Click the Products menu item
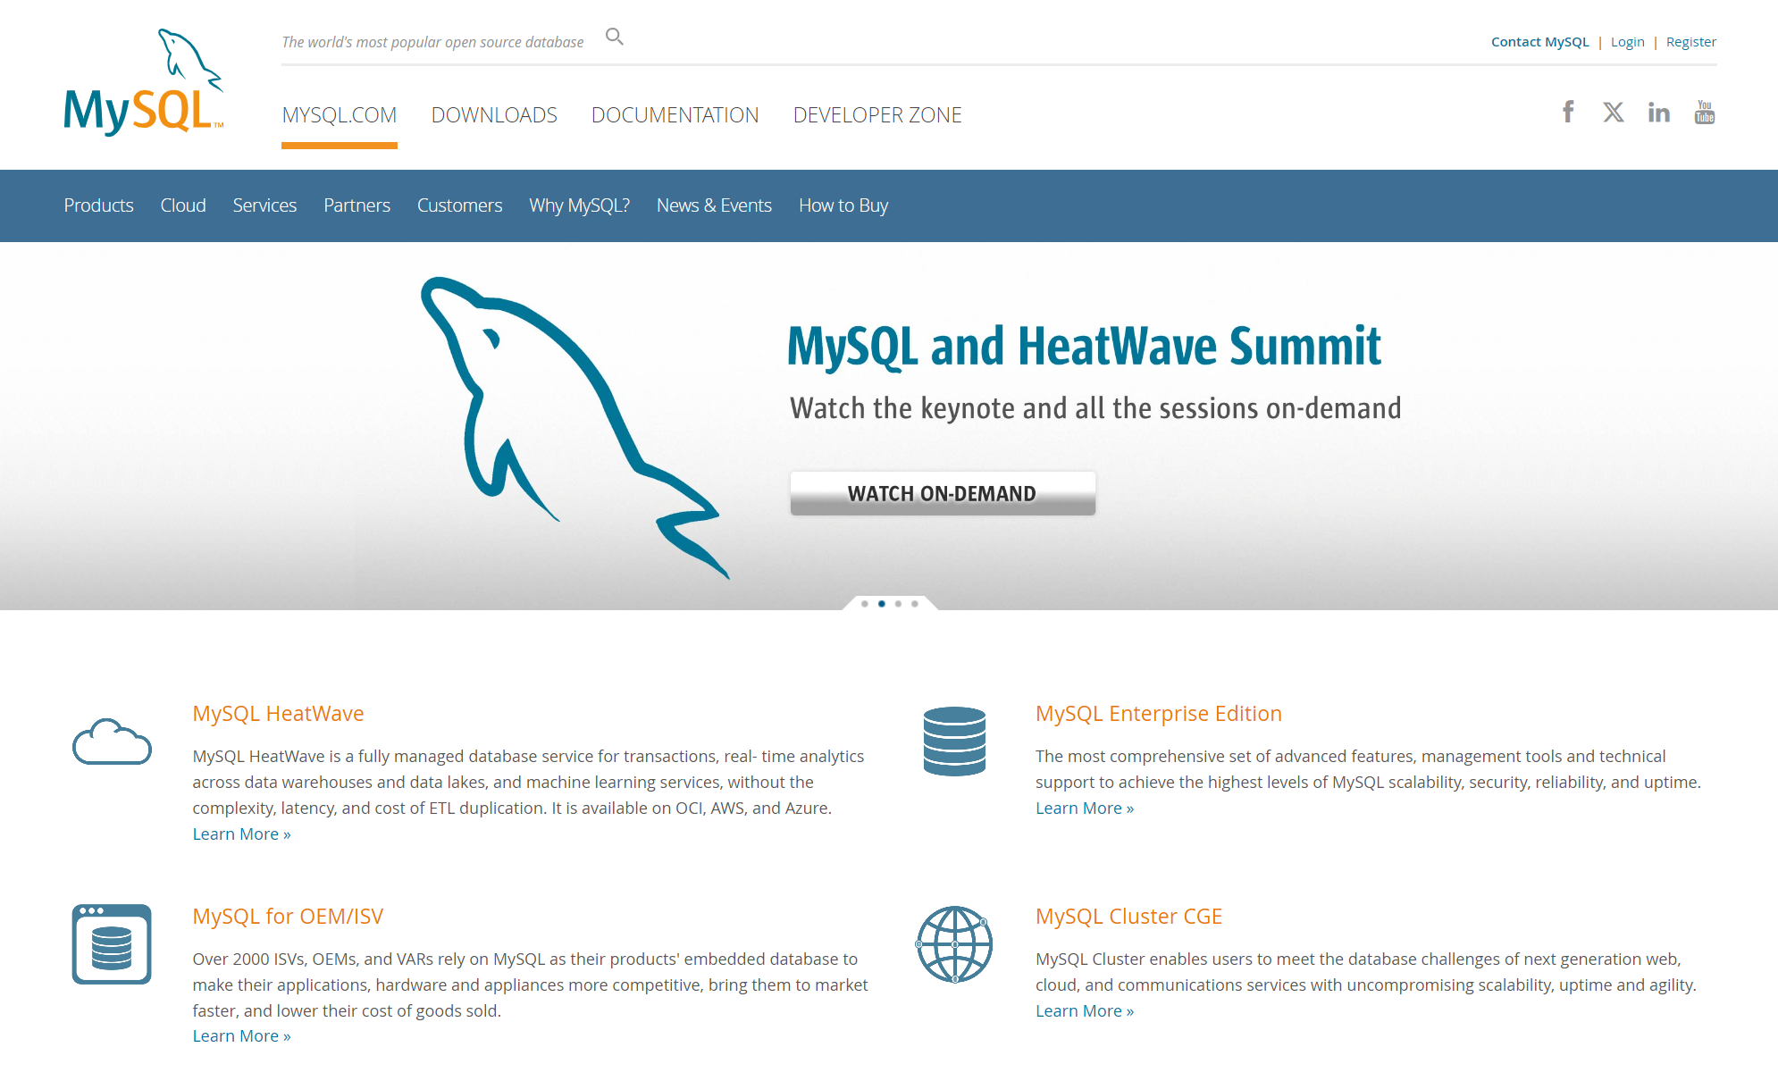 pos(97,205)
